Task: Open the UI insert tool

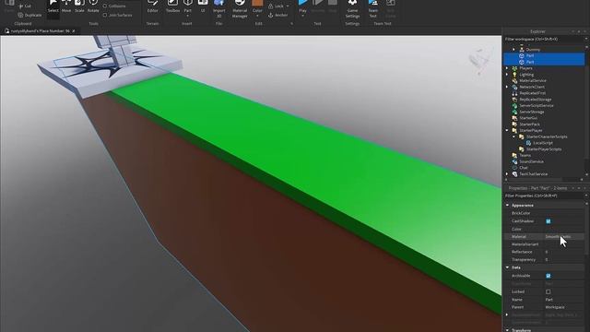Action: pos(203,6)
